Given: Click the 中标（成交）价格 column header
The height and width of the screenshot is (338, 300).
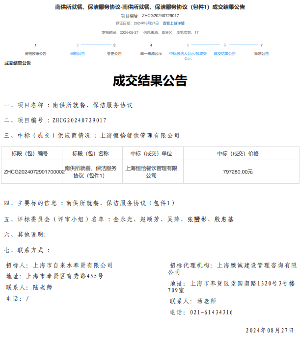Looking at the screenshot, I should (238, 153).
